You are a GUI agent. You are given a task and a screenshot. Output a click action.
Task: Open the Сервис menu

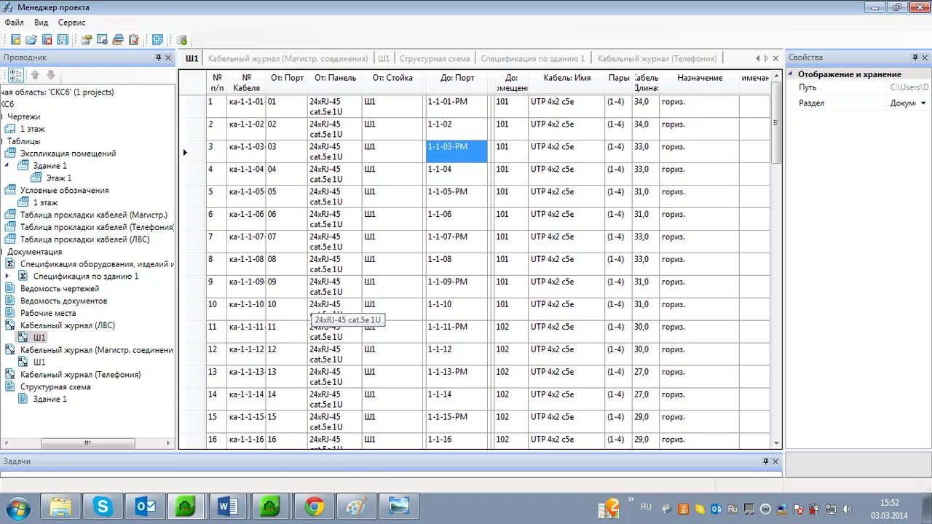point(72,23)
